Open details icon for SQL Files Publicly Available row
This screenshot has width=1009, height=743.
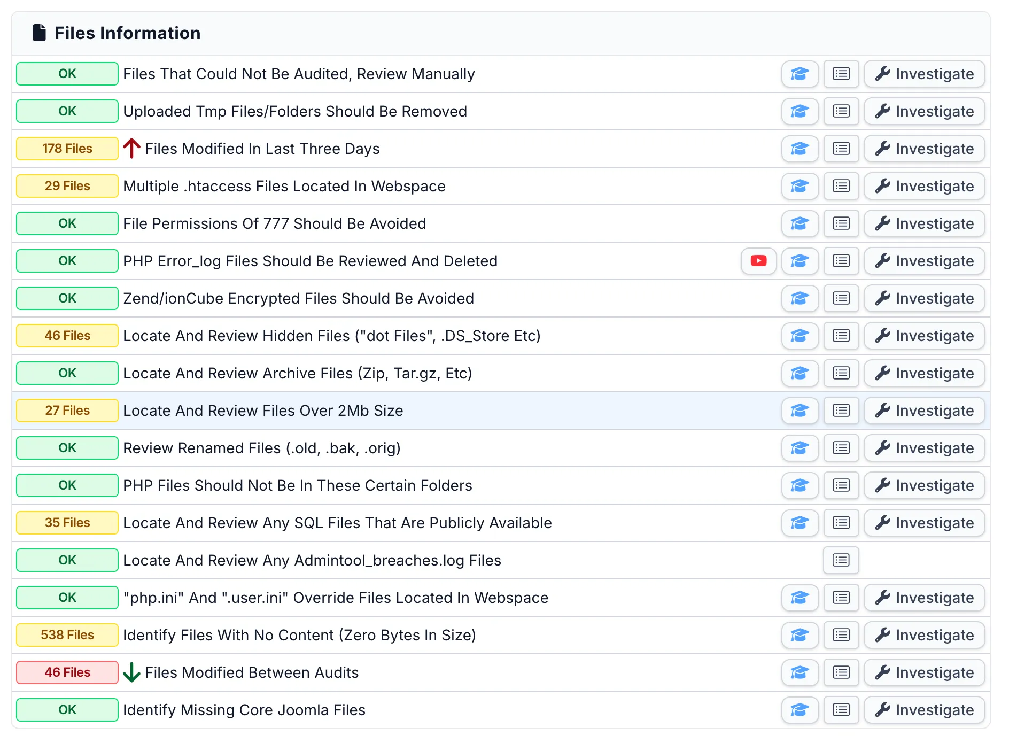coord(841,523)
